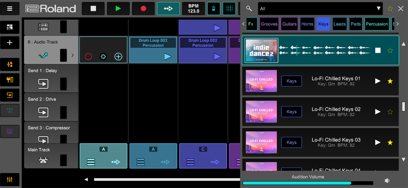
Task: Click Keys tag on Lo-Fi Chilled Keys 03
Action: (291, 143)
